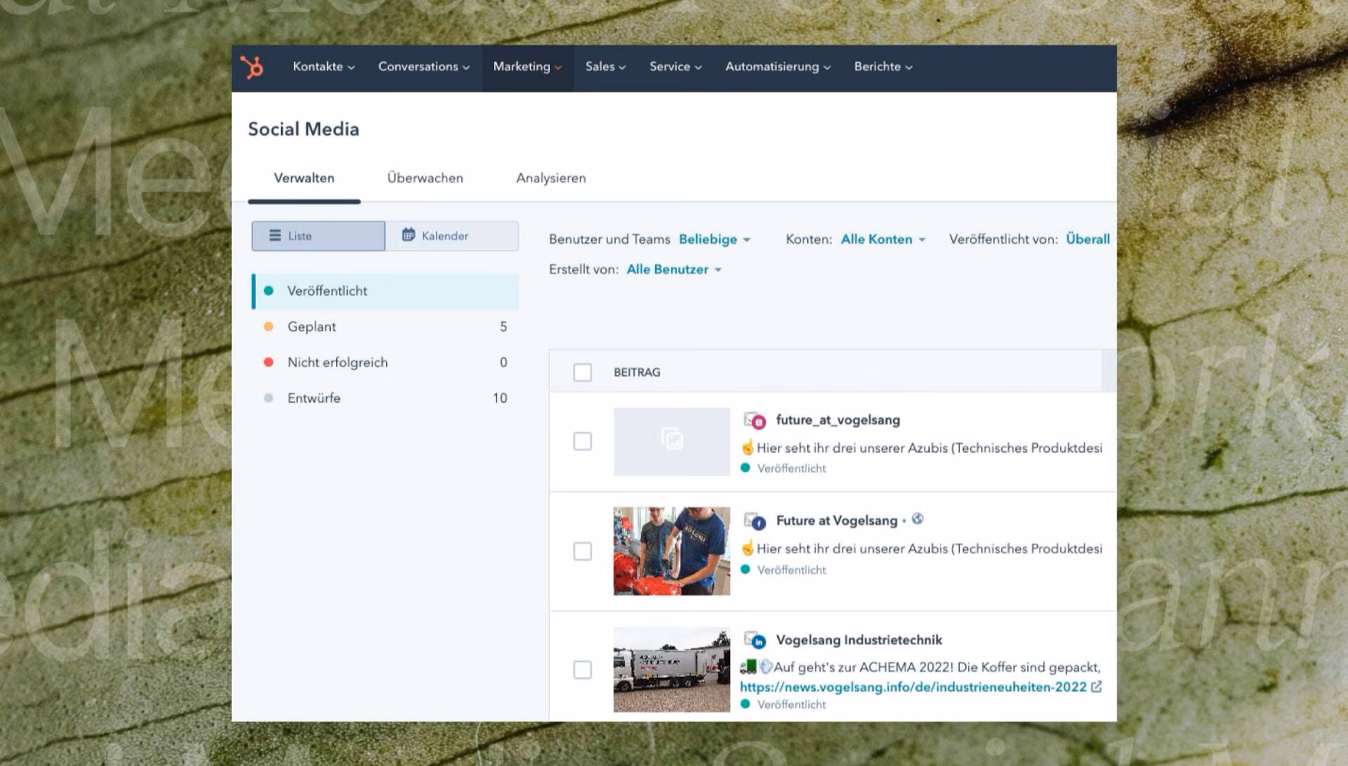1348x766 pixels.
Task: Open the Marketing menu
Action: [x=527, y=67]
